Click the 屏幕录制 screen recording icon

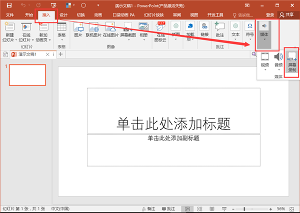[x=291, y=62]
